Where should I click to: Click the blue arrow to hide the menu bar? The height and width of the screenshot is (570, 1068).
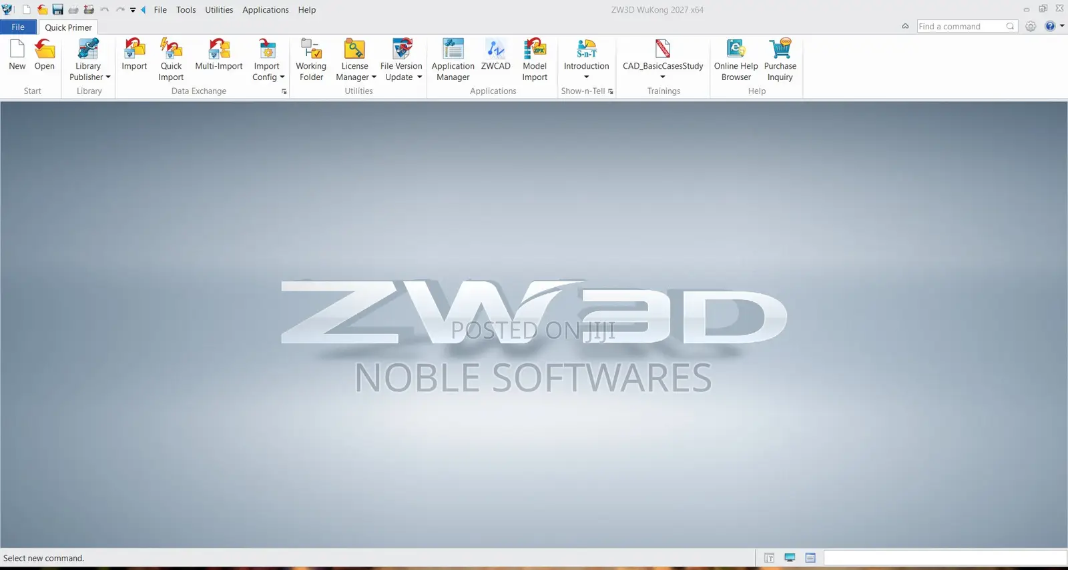[143, 10]
